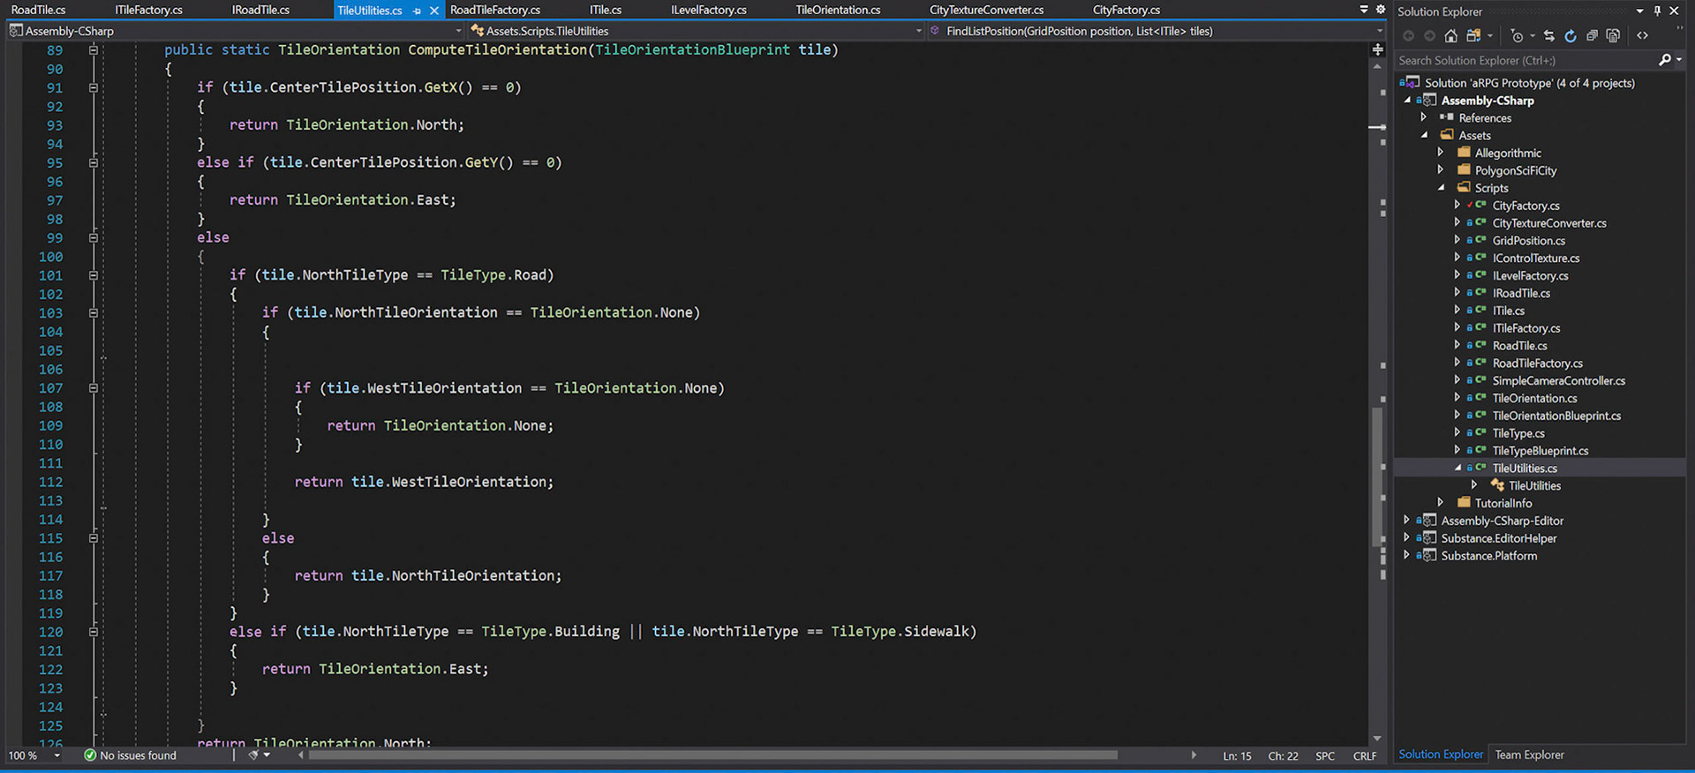
Task: Close the TileUtilities.cs tab
Action: pyautogui.click(x=433, y=11)
